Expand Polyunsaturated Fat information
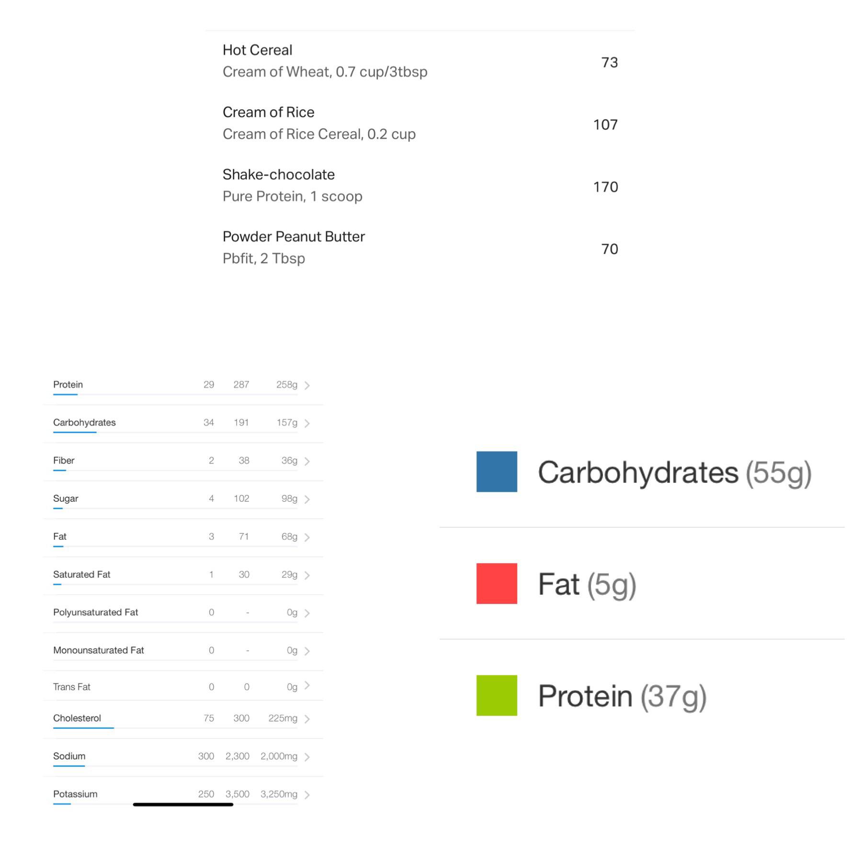 (308, 612)
